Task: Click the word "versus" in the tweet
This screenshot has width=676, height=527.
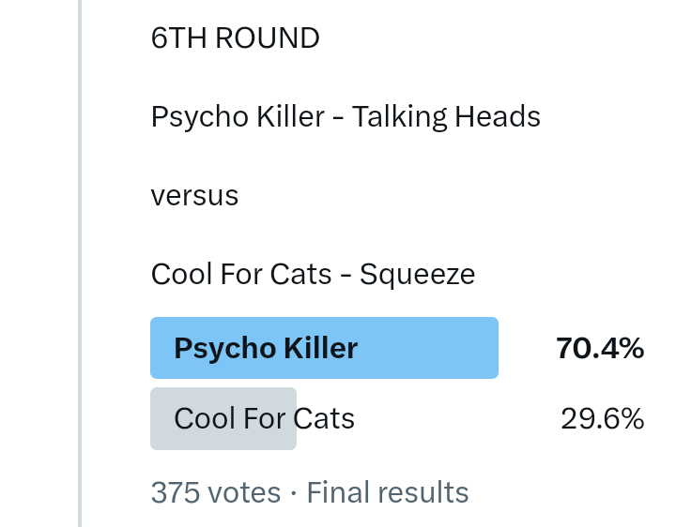Action: [x=194, y=196]
